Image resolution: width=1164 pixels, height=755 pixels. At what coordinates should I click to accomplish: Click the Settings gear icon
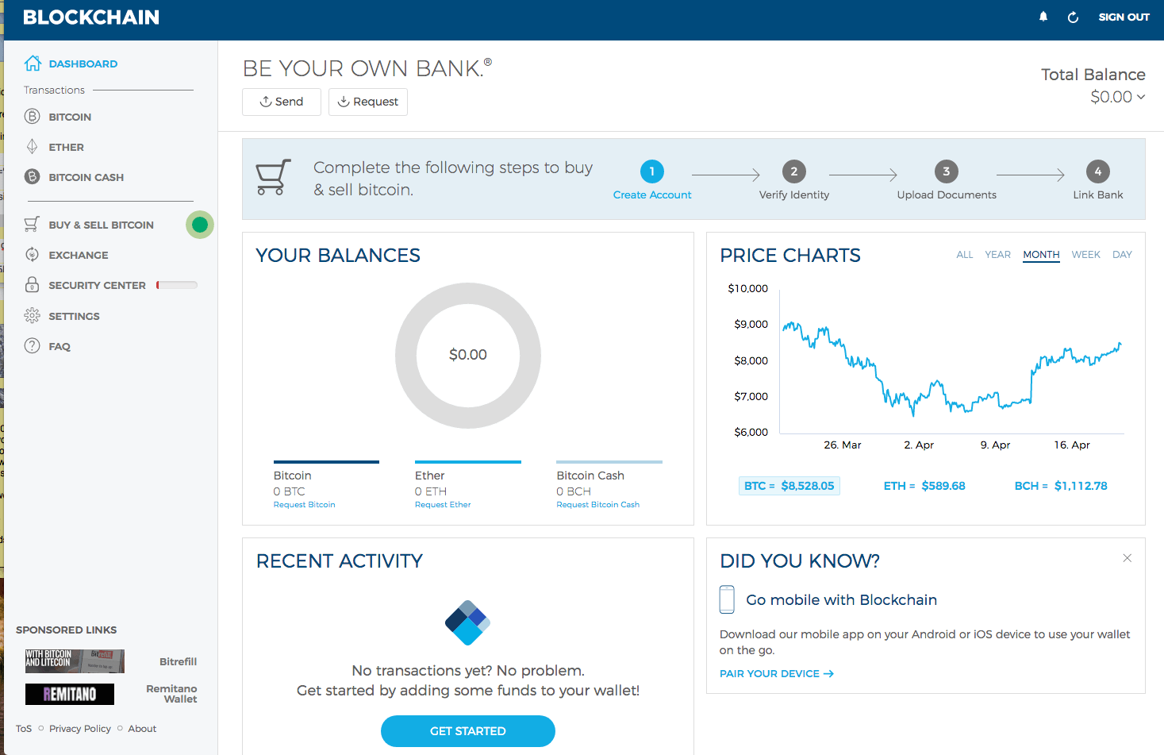pyautogui.click(x=32, y=315)
